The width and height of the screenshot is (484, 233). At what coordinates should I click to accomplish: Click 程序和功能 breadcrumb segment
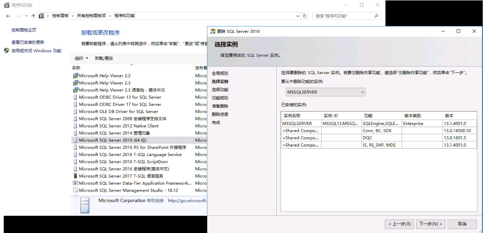(x=125, y=16)
